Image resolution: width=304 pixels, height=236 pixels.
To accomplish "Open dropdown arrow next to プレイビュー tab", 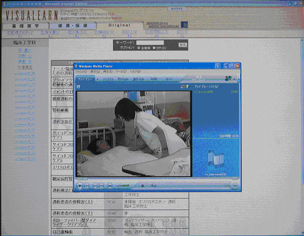I will point(98,79).
